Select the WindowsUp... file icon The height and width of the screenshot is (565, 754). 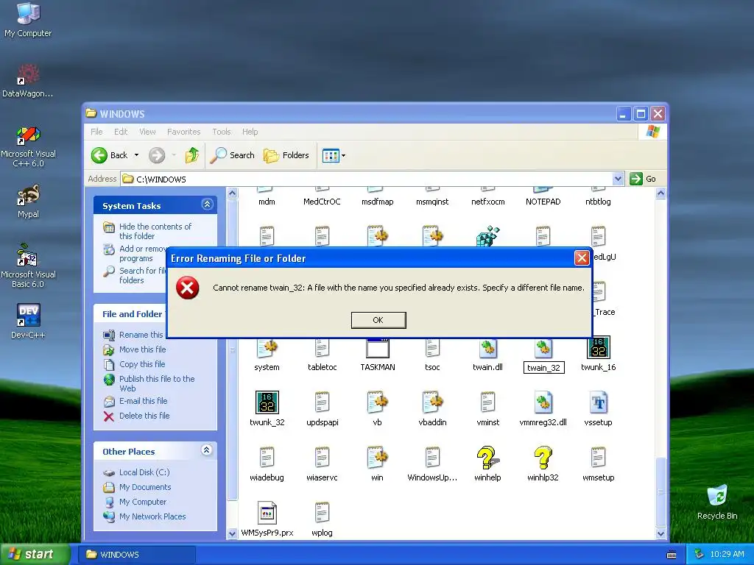(432, 464)
